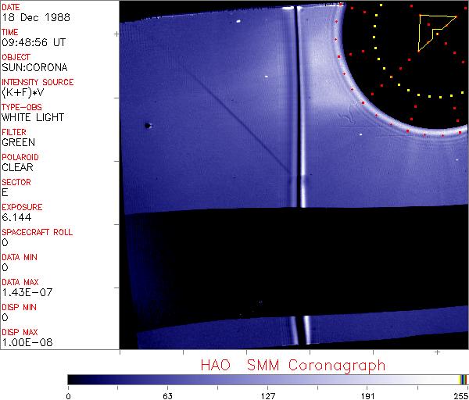Select the DATE label in the info panel
Image resolution: width=469 pixels, height=400 pixels.
pyautogui.click(x=11, y=6)
